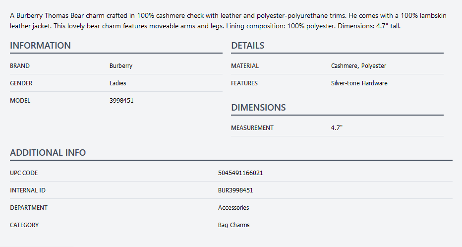Click the 4.7" measurement value
The height and width of the screenshot is (247, 462).
coord(337,127)
